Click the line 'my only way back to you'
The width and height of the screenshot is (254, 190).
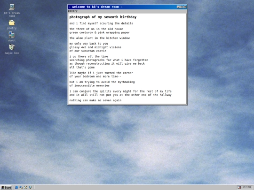point(88,44)
